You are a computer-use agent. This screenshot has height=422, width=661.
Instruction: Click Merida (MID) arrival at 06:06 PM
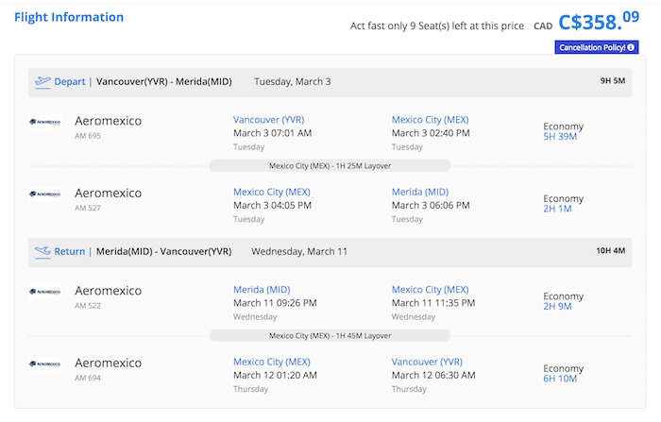(x=420, y=192)
